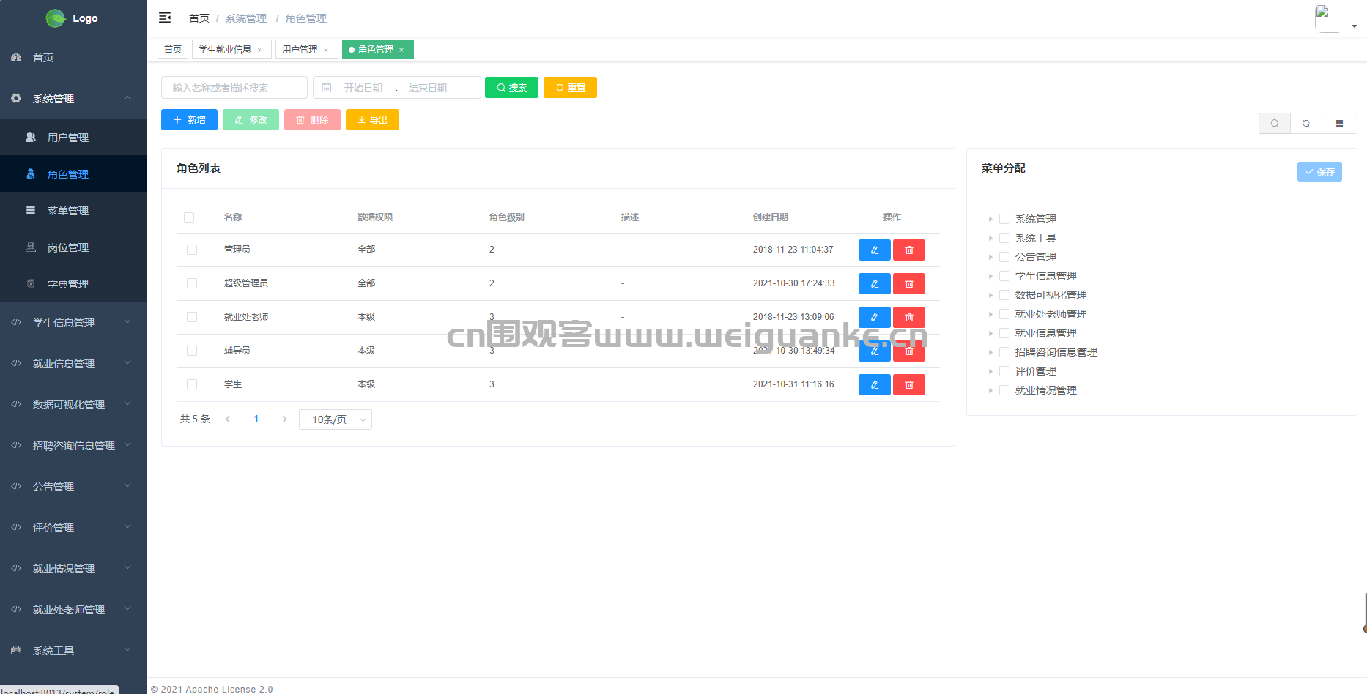Click the green 搜索 button
This screenshot has height=694, width=1367.
click(x=511, y=88)
